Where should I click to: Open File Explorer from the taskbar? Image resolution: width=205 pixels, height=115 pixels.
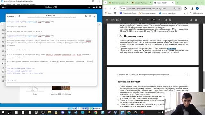click(49, 112)
